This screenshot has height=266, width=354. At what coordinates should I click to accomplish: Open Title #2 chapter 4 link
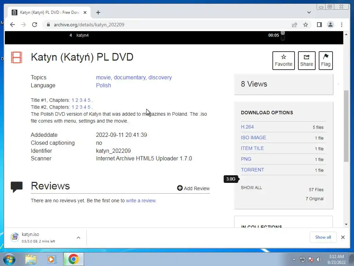coord(85,107)
